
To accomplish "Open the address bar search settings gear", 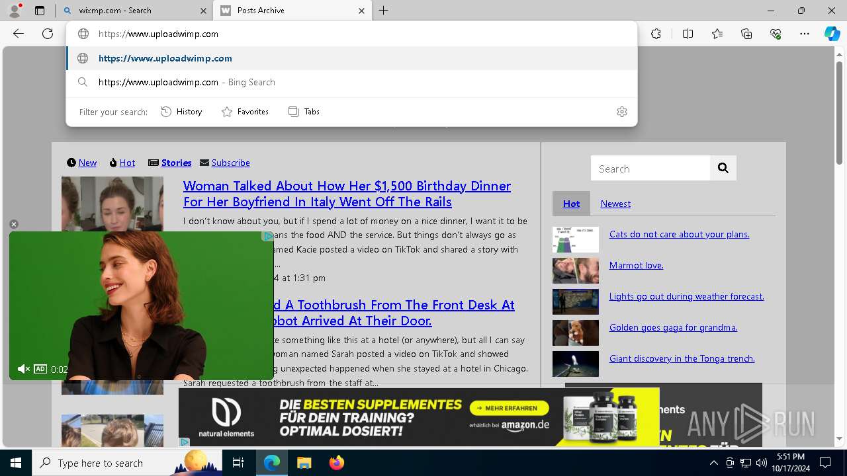I will [x=621, y=112].
